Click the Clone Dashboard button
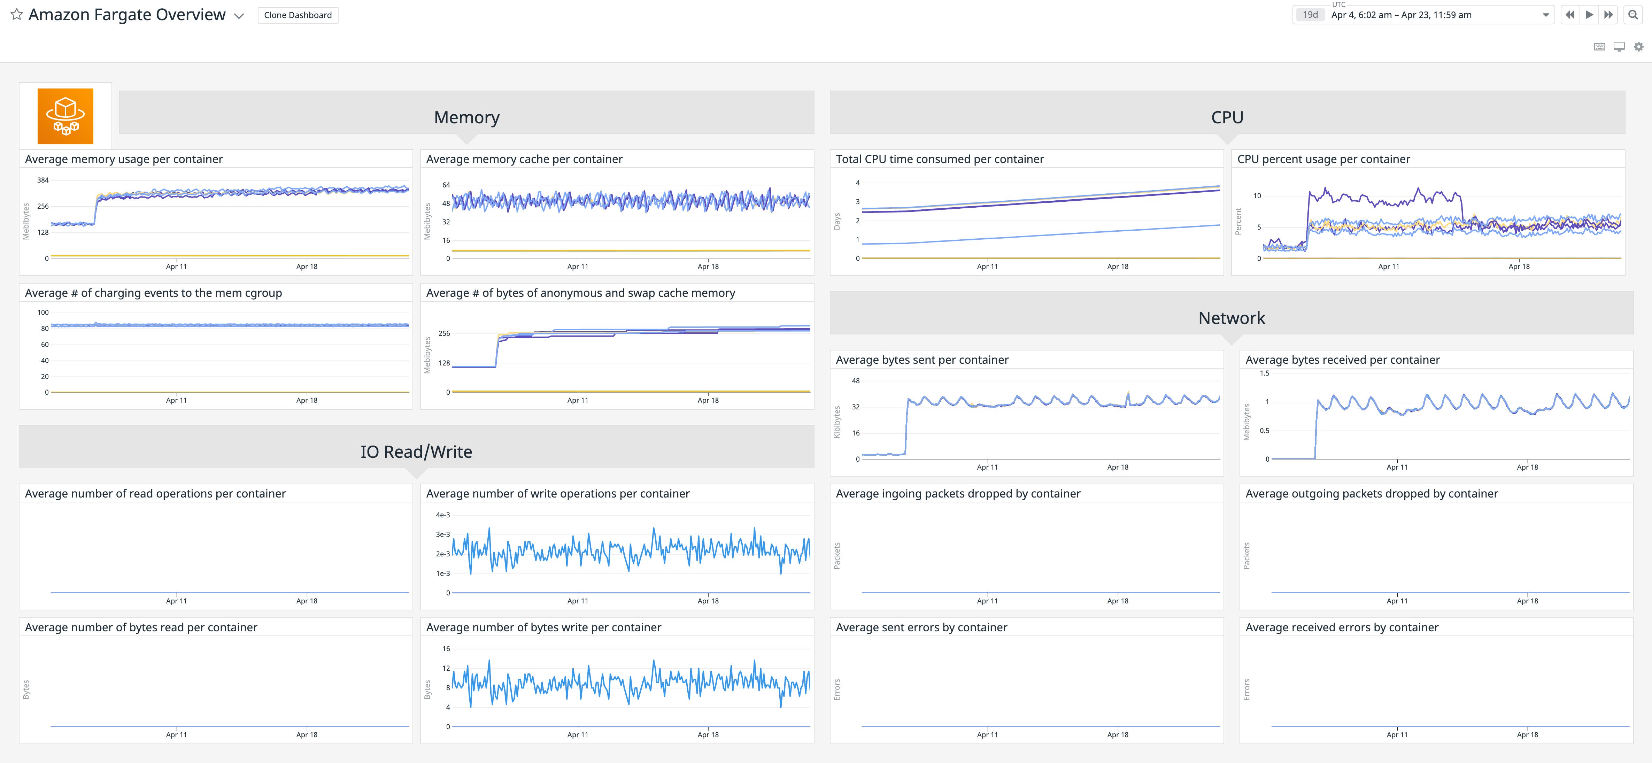This screenshot has height=763, width=1652. click(x=297, y=15)
